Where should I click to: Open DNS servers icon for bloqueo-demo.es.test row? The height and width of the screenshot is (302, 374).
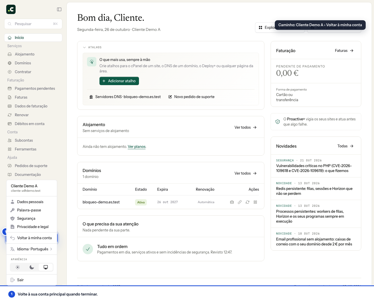232,202
